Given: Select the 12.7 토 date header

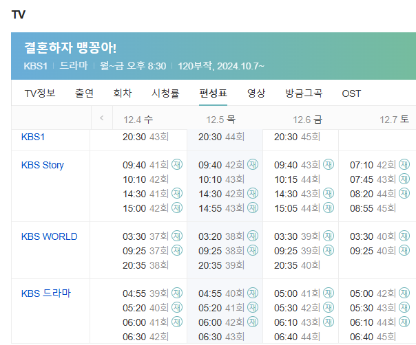Looking at the screenshot, I should click(x=394, y=120).
